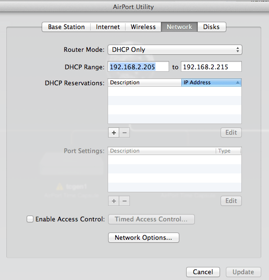
Task: Open the Disks tab
Action: [212, 27]
